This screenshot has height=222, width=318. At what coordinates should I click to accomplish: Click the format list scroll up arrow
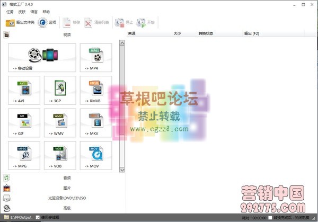coord(122,43)
